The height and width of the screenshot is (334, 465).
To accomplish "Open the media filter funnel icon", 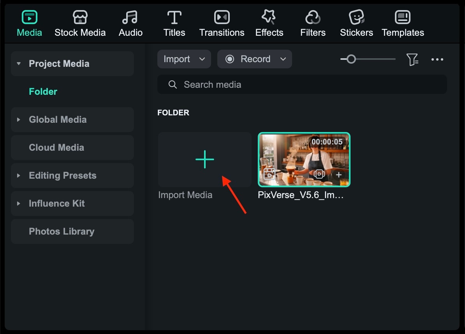I will (413, 59).
